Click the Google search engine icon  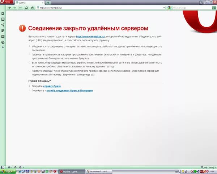click(x=169, y=8)
